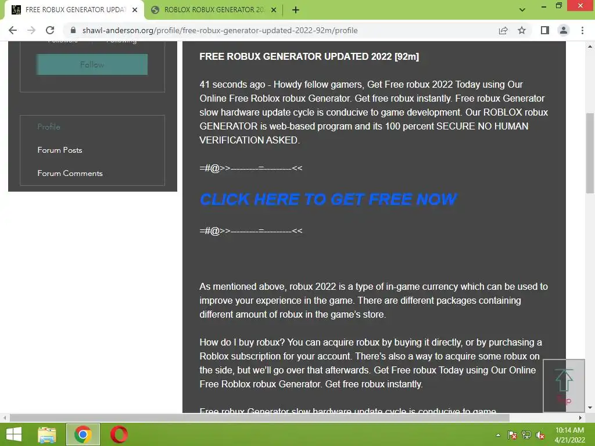The height and width of the screenshot is (446, 595).
Task: Bookmark this page with the star icon
Action: 522,30
